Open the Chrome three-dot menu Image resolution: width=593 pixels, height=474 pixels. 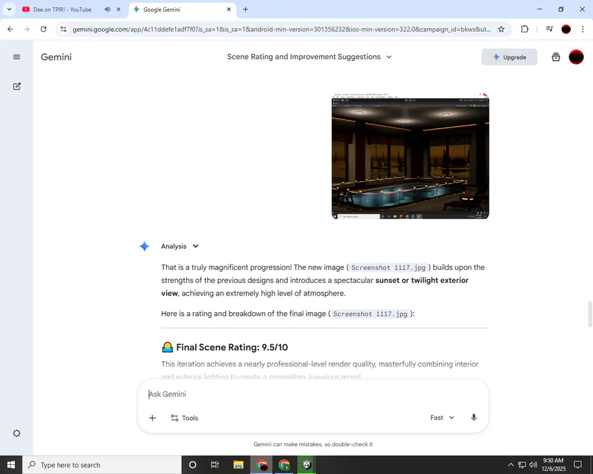(583, 29)
